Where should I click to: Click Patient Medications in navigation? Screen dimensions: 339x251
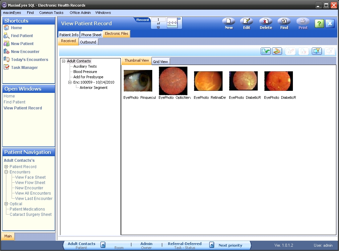[x=27, y=209]
